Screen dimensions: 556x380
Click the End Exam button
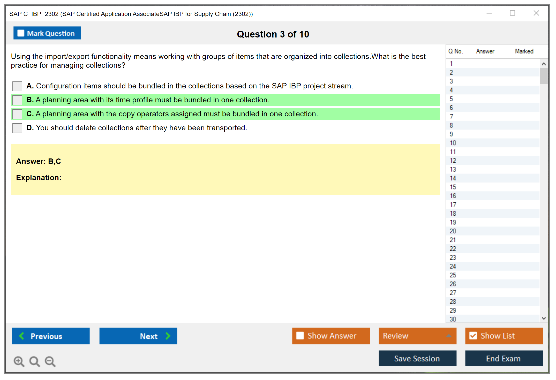coord(504,358)
